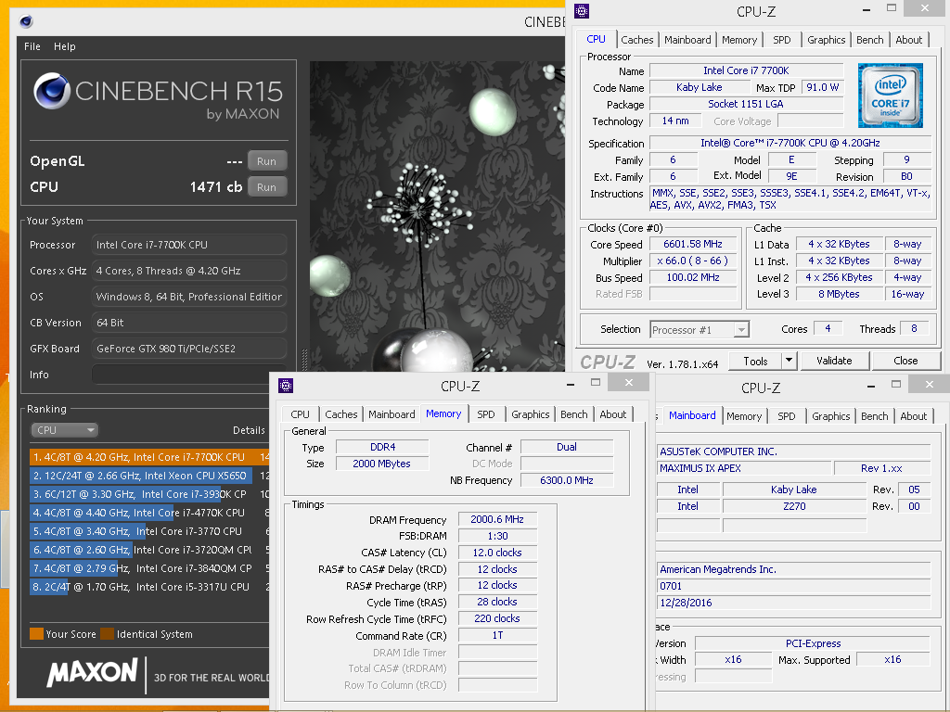Viewport: 950px width, 712px height.
Task: Switch to Bench tab in top CPU-Z window
Action: point(869,40)
